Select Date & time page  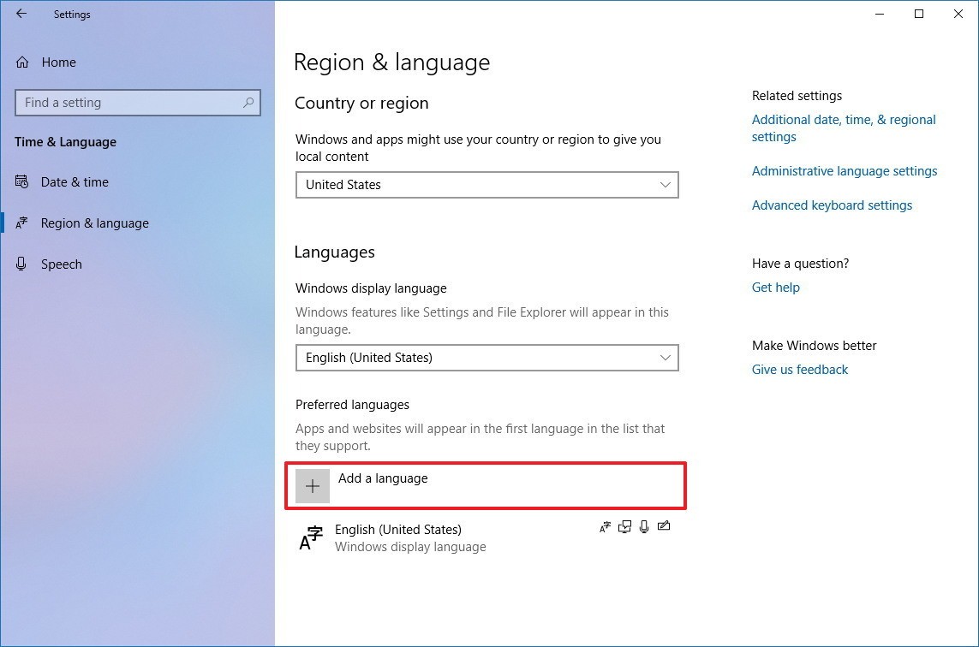(x=75, y=182)
